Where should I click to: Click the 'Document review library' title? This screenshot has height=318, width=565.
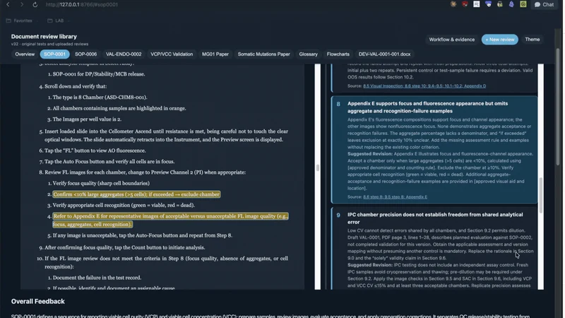pos(44,37)
